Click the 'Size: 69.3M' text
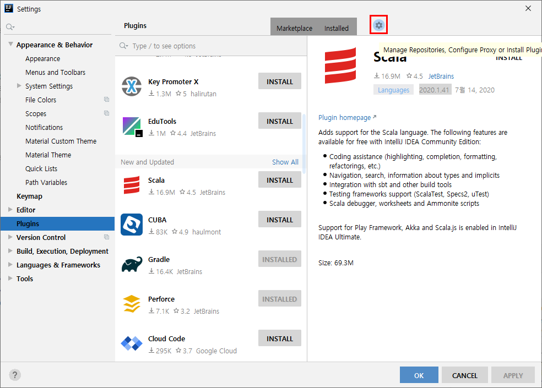The image size is (542, 388). 335,263
